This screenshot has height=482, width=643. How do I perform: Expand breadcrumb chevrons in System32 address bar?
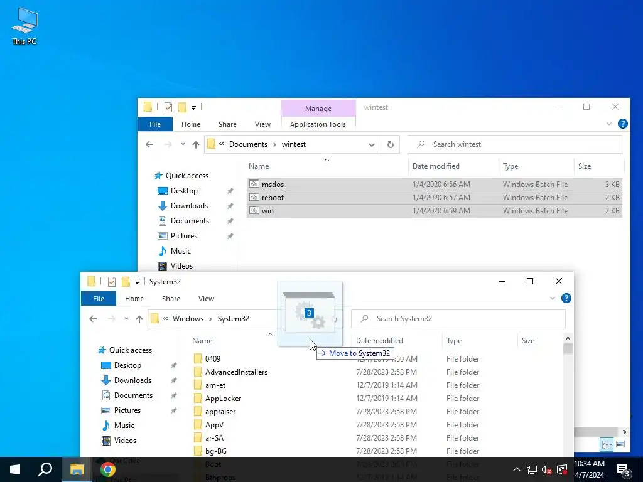click(165, 318)
